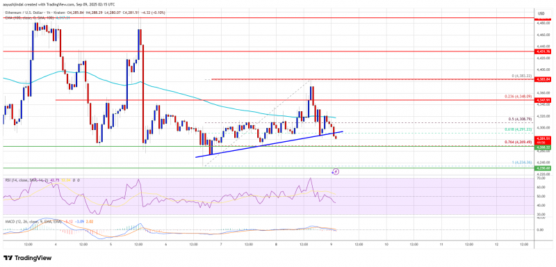Click the 10 date marker on time axis
The image size is (556, 267).
[x=386, y=244]
